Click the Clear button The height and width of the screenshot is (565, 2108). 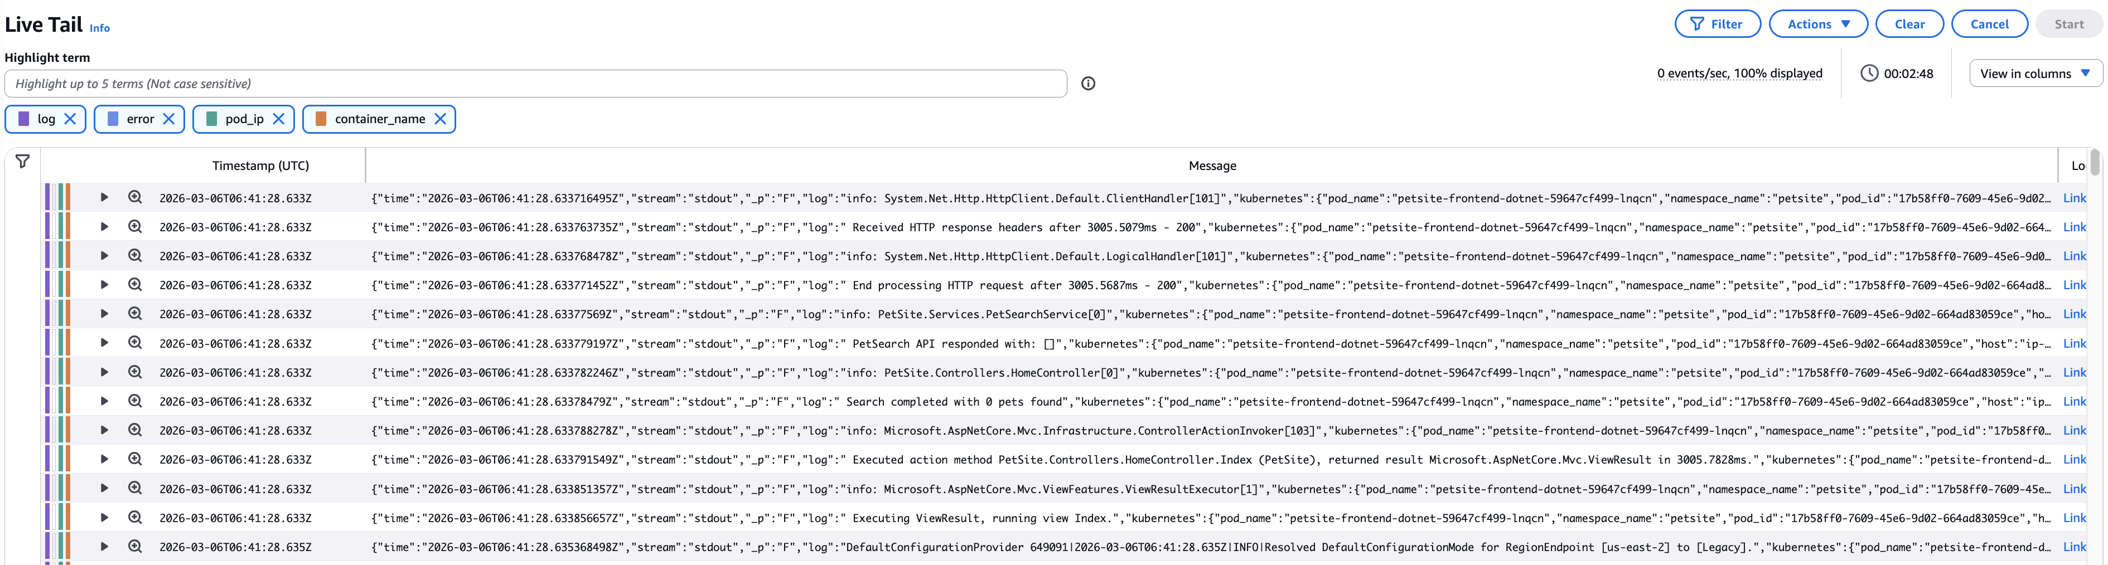(1909, 24)
